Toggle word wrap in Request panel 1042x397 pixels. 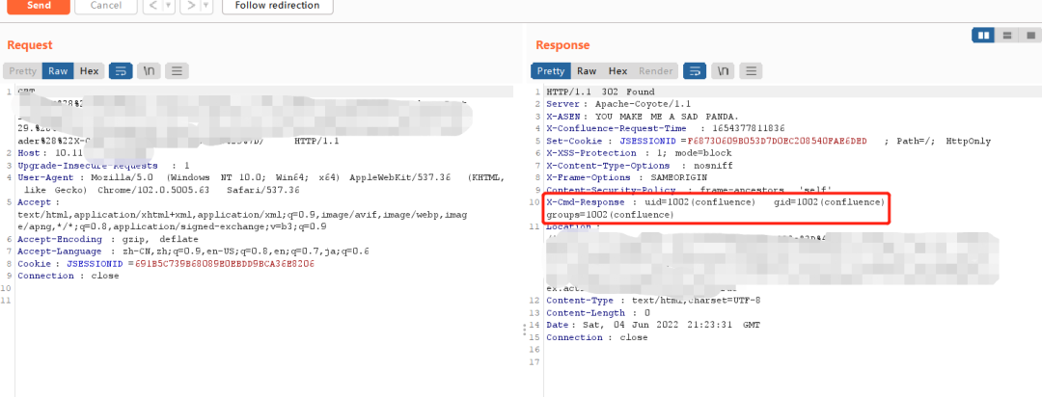[x=121, y=70]
